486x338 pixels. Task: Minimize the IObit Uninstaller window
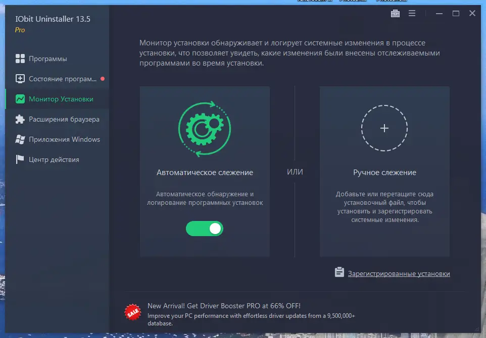[x=439, y=13]
